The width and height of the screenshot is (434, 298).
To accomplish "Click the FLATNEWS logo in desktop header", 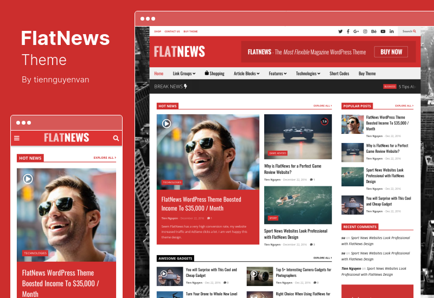I will pyautogui.click(x=180, y=51).
